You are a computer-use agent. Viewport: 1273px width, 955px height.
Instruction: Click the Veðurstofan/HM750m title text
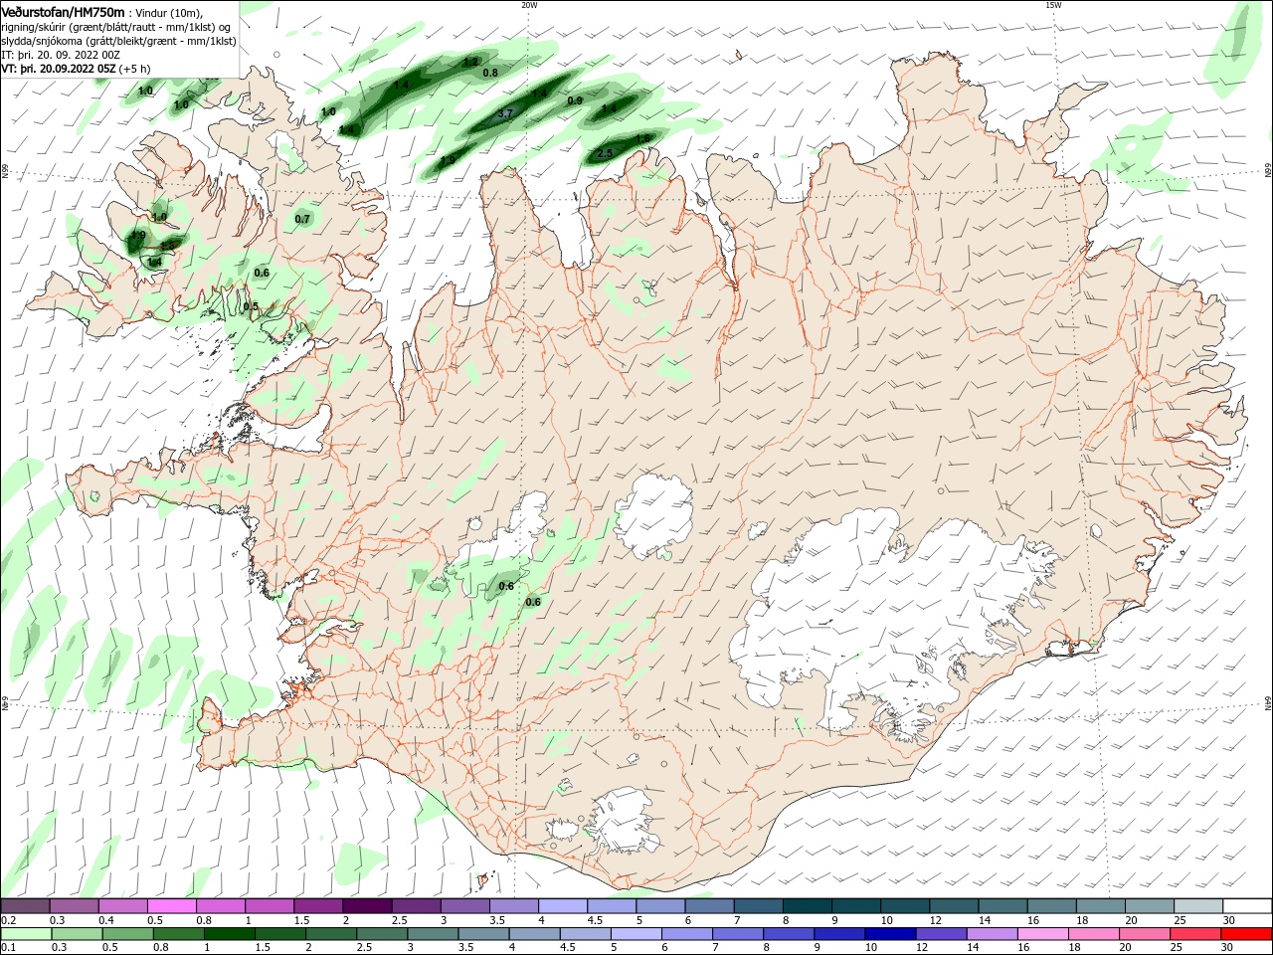click(x=63, y=12)
